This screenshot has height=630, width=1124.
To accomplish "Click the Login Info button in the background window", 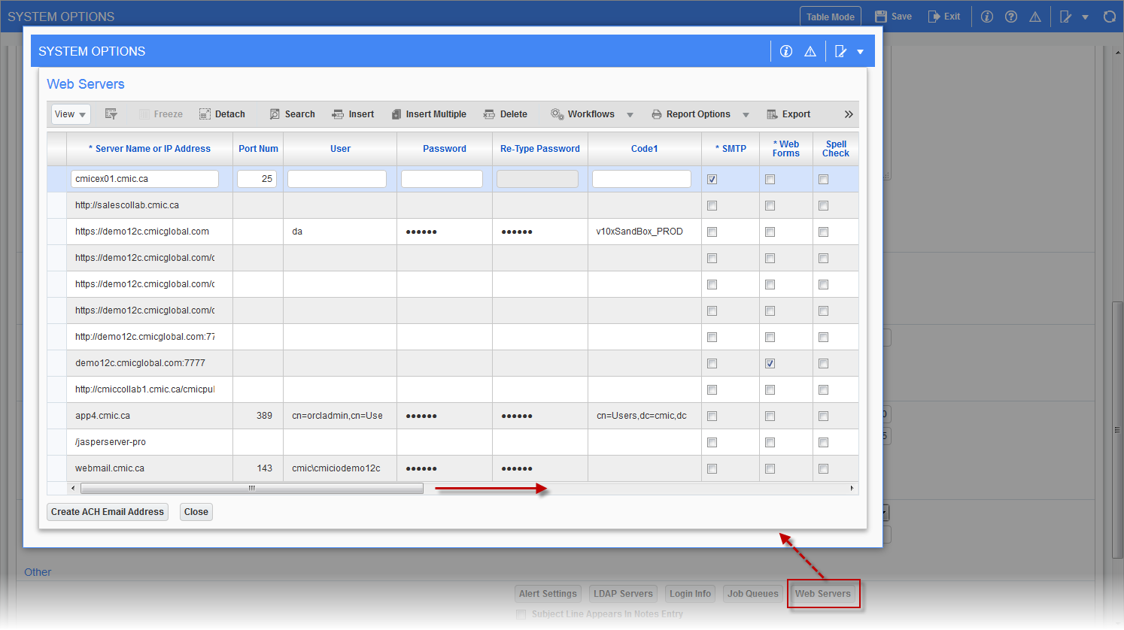I will point(691,594).
